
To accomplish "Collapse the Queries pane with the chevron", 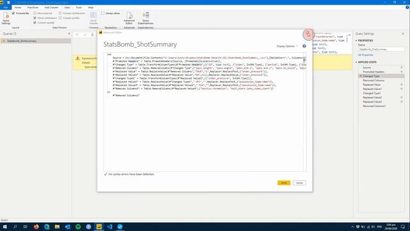I will point(69,33).
